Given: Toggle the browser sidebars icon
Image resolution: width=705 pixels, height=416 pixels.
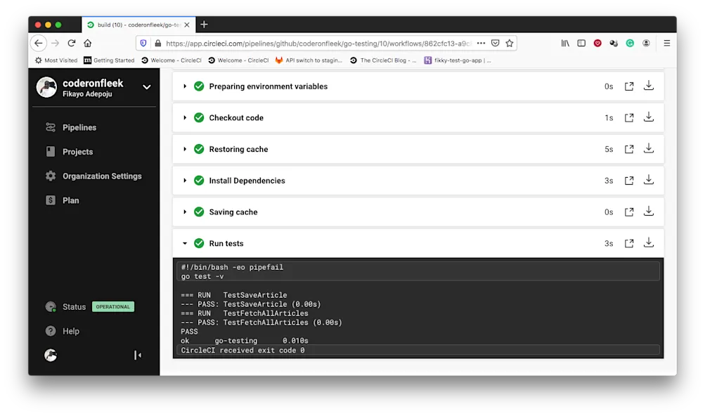Looking at the screenshot, I should pos(581,43).
